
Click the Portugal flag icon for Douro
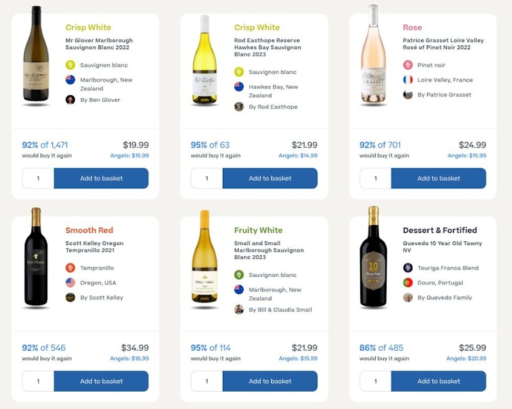[x=408, y=283]
